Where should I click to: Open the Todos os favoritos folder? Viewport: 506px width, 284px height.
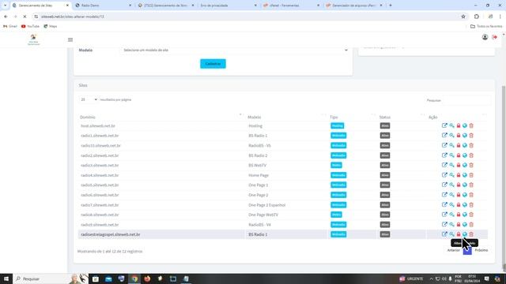pos(486,26)
